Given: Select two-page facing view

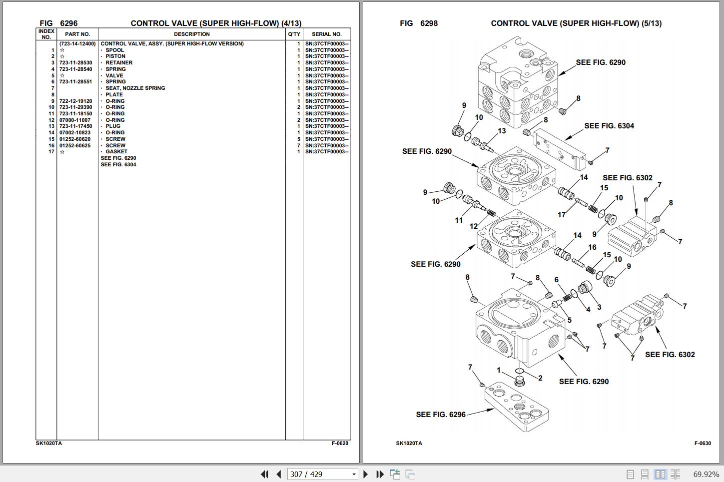Looking at the screenshot, I should (660, 474).
